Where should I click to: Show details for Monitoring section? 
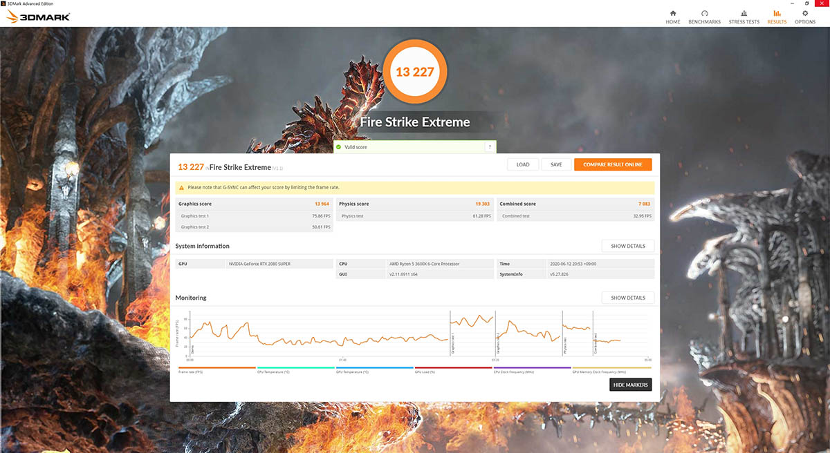(x=627, y=298)
